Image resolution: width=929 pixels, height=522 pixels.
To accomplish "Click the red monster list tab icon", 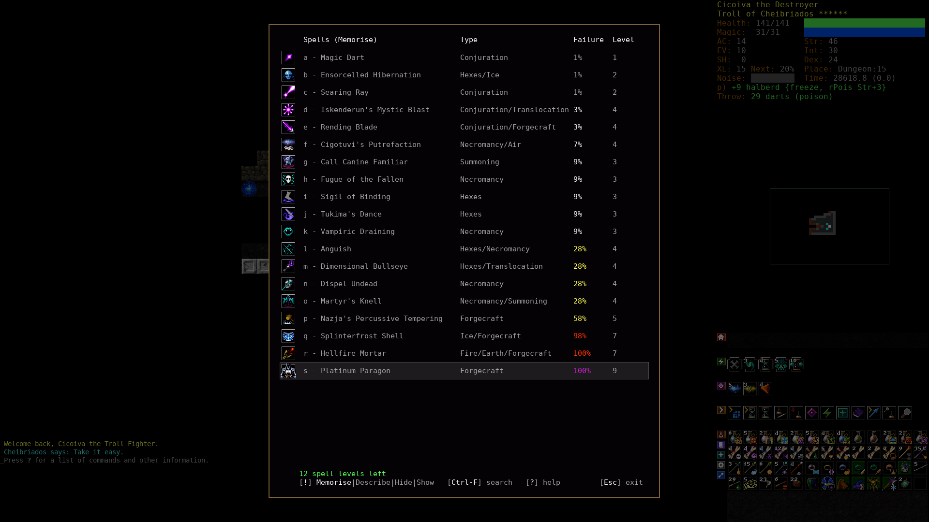I will [x=721, y=337].
